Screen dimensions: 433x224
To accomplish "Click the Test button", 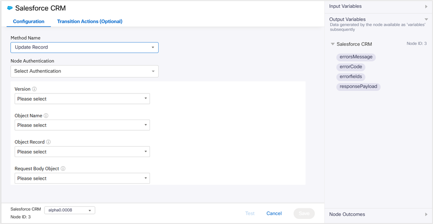I will pyautogui.click(x=250, y=213).
